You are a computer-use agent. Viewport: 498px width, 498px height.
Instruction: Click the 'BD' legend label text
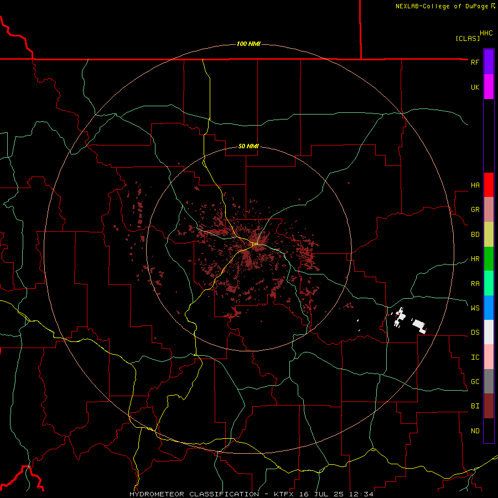475,235
